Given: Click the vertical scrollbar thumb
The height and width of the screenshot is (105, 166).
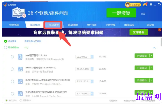Looking at the screenshot, I should (161, 42).
